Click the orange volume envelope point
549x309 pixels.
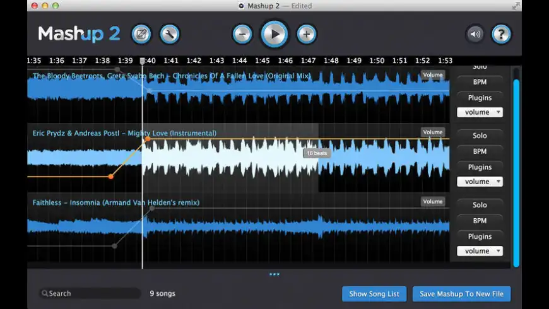111,177
